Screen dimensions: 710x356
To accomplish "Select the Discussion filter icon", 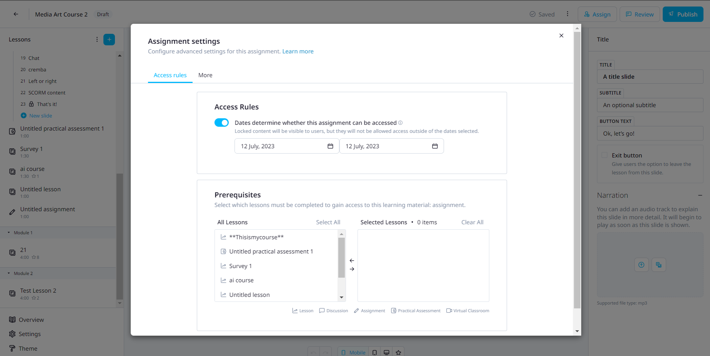I will (x=322, y=310).
